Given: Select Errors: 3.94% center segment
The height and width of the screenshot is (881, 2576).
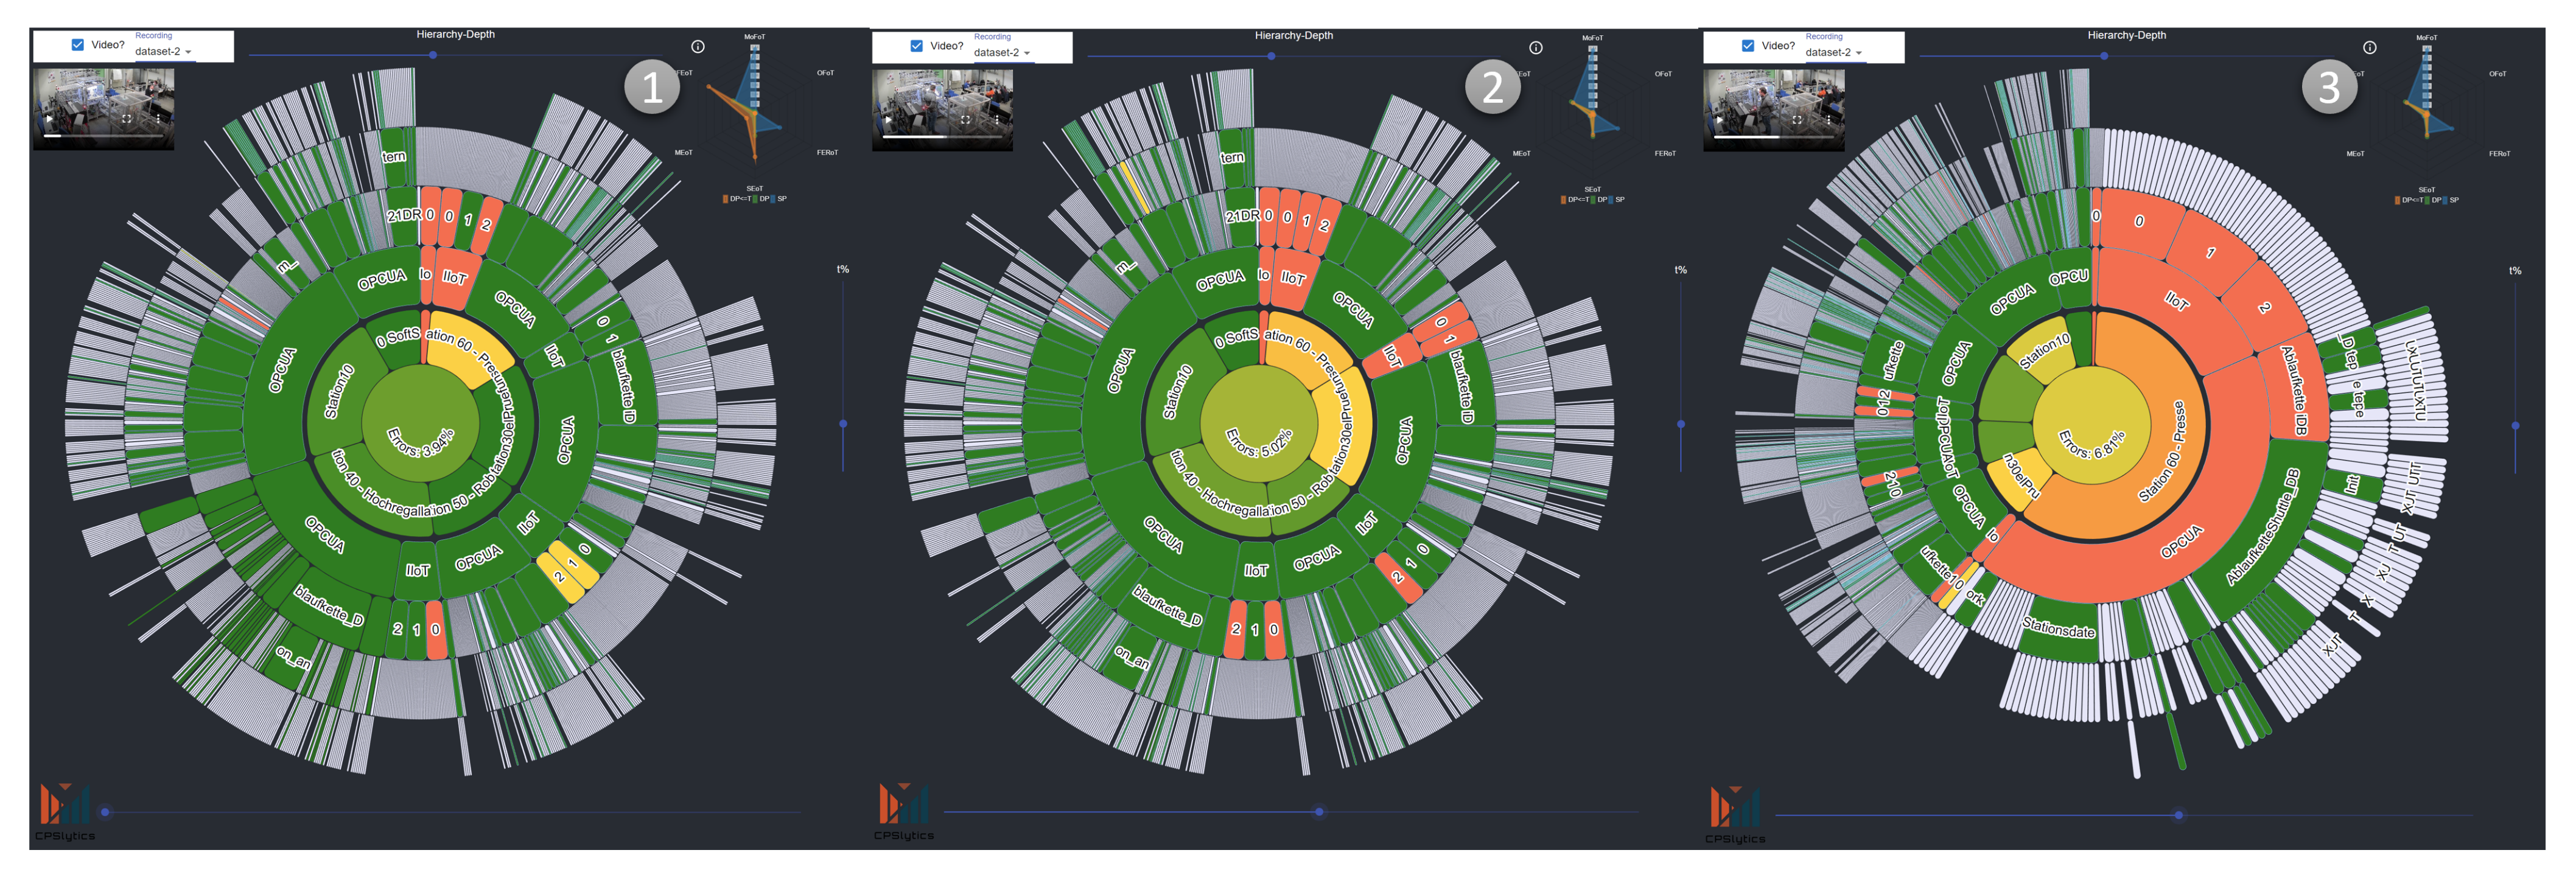Looking at the screenshot, I should tap(420, 423).
